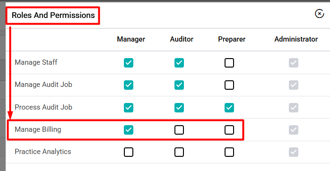Click the grayed Administrator Manage Staff checkbox
The height and width of the screenshot is (171, 330).
tap(294, 63)
